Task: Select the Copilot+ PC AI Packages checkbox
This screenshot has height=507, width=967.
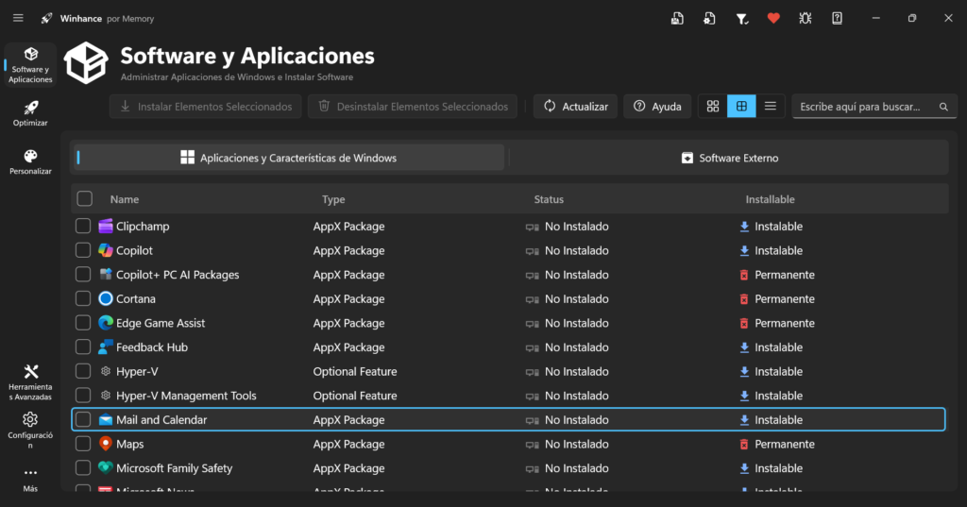Action: pos(83,274)
